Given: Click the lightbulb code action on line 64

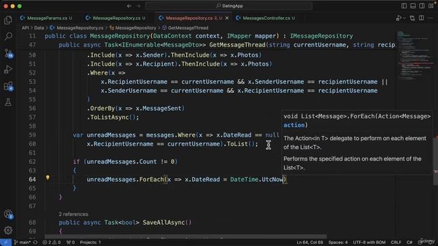Looking at the screenshot, I should 48,178.
